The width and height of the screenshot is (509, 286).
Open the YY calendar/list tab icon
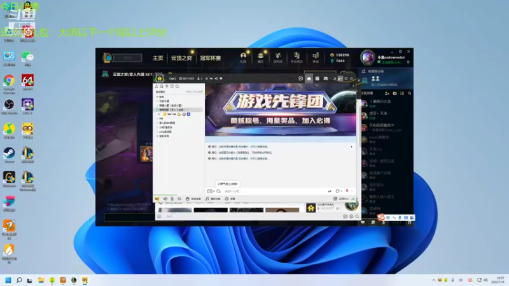317,78
